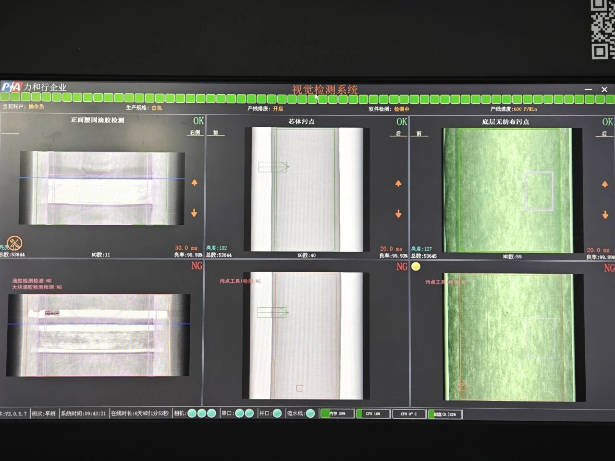Click the up arrow in the 正面腰围滴胶检测 panel

(195, 182)
